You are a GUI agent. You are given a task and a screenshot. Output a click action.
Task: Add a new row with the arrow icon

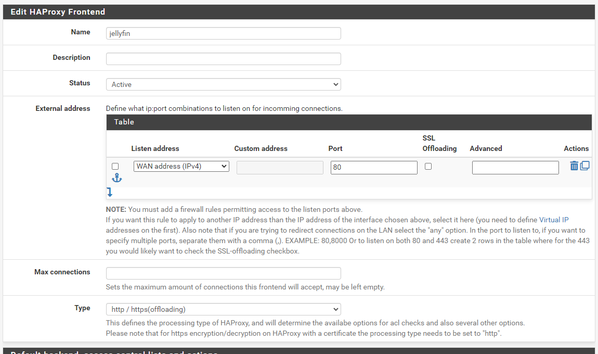(x=110, y=192)
